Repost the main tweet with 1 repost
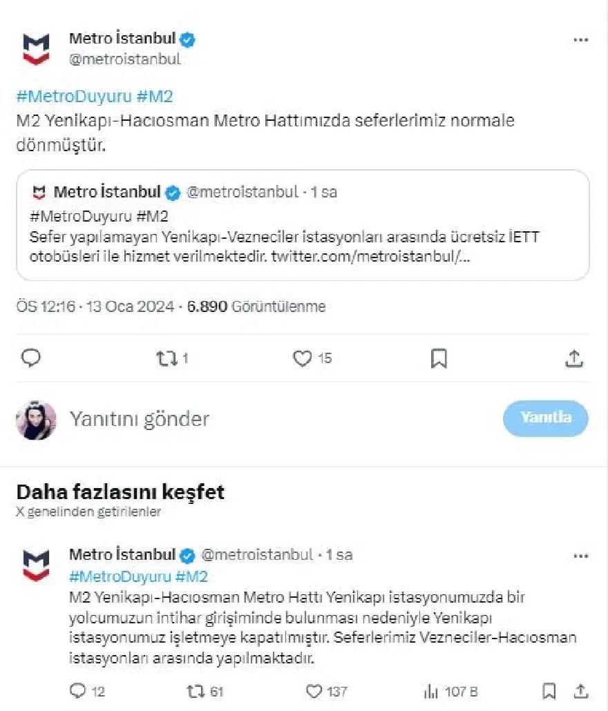Screen dimensions: 608x711 click(172, 359)
